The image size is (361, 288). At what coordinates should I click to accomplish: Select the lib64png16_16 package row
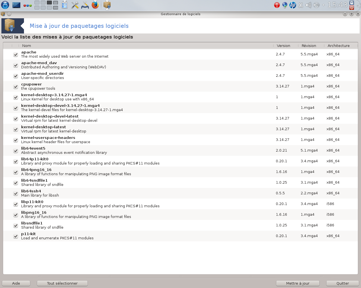point(180,172)
